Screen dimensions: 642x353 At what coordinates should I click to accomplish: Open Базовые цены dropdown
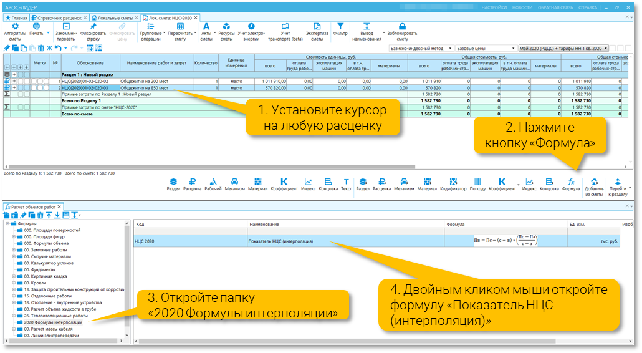[x=486, y=48]
